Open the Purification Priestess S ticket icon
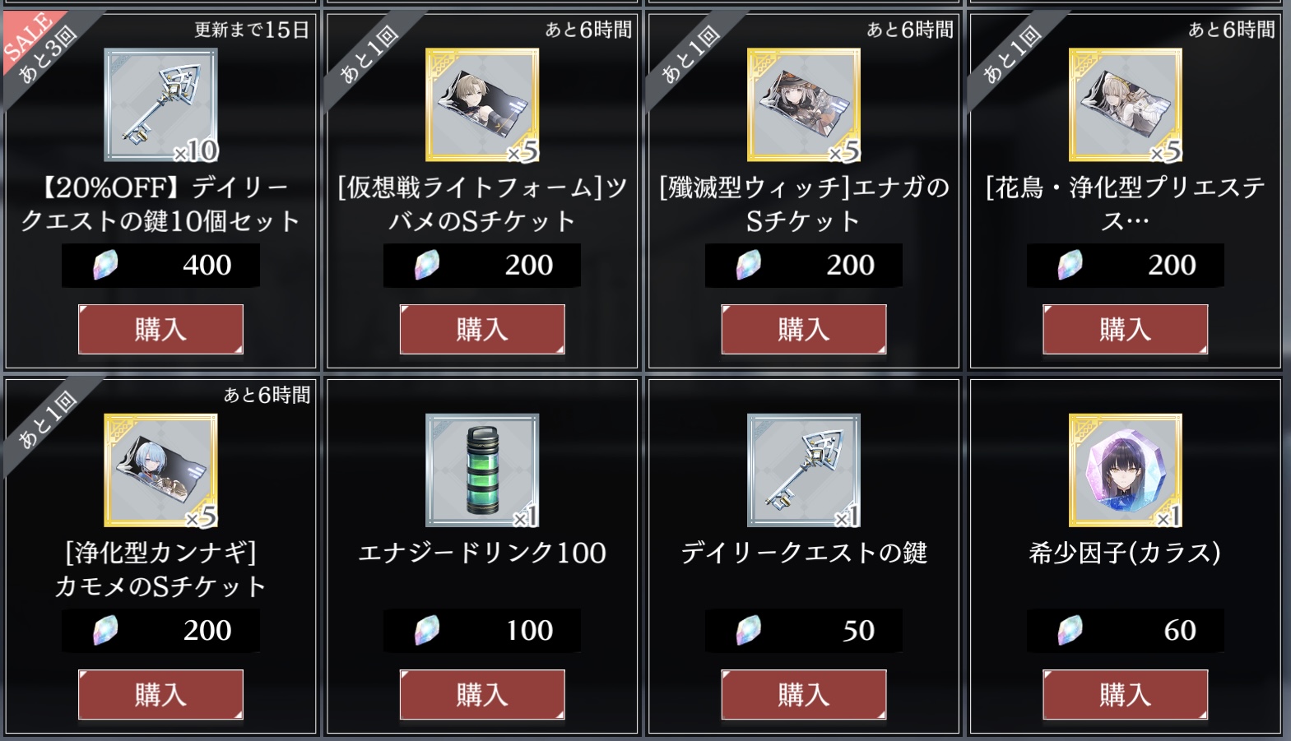The image size is (1291, 741). [1126, 104]
